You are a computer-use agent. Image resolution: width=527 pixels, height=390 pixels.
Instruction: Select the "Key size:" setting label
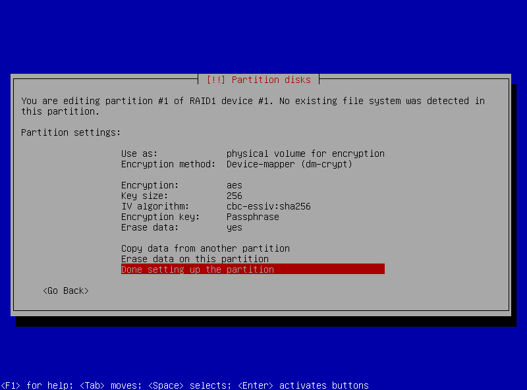coord(144,196)
